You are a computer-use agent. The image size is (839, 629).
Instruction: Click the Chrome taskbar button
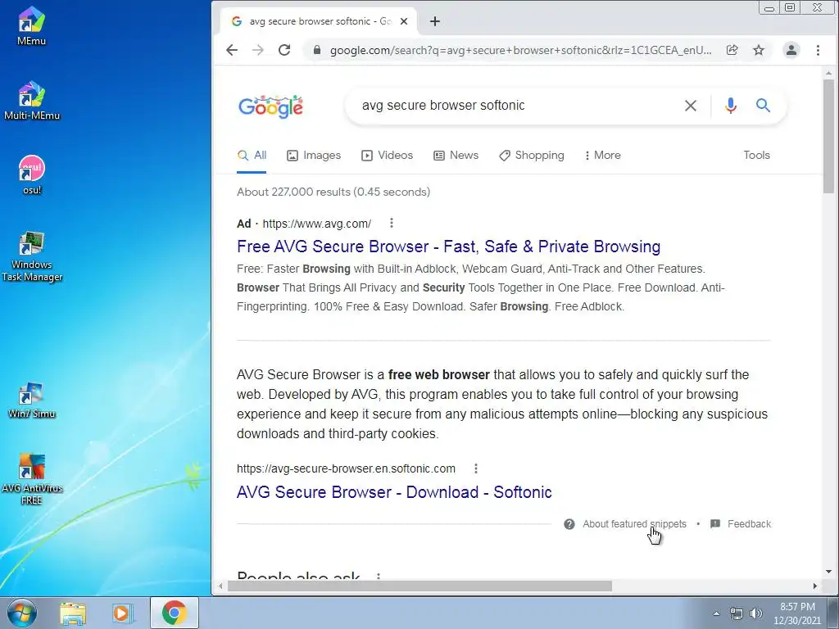174,613
